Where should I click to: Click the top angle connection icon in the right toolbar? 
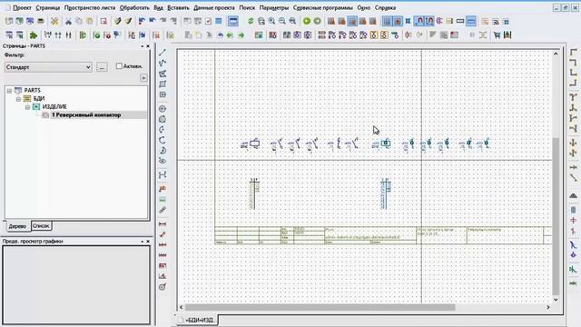573,53
